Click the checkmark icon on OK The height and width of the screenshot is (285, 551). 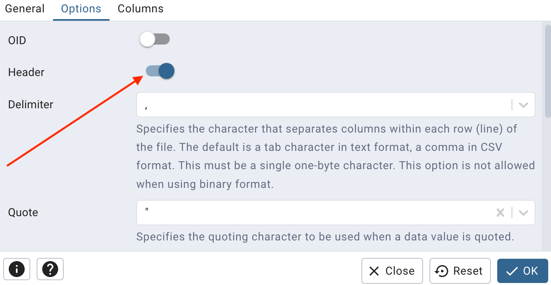coord(512,271)
